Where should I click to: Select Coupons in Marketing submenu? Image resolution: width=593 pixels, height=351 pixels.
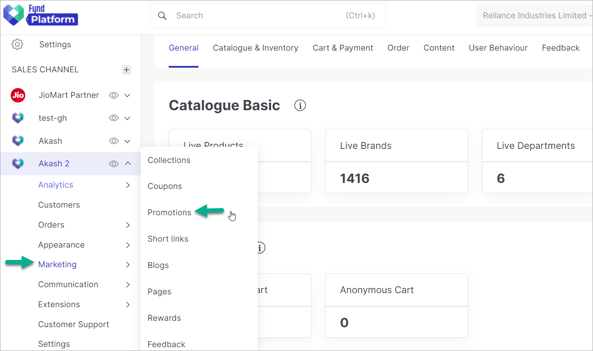[x=165, y=186]
